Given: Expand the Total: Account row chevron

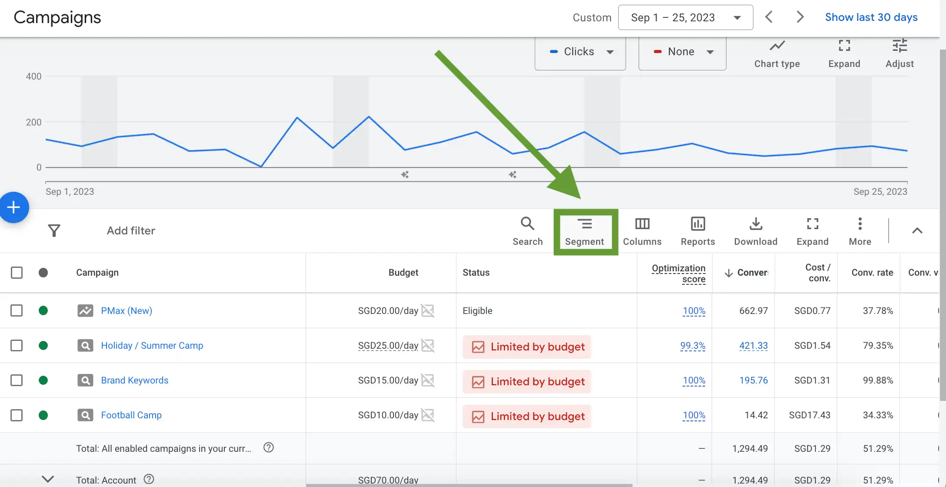Looking at the screenshot, I should [x=48, y=479].
